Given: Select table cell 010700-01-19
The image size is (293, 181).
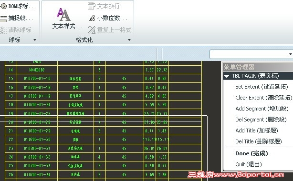Looking at the screenshot, I should (x=37, y=96).
